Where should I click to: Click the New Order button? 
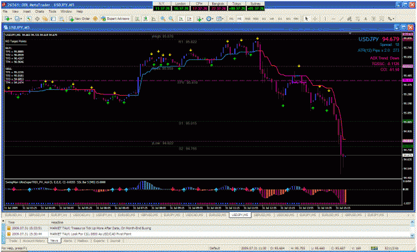pos(80,19)
